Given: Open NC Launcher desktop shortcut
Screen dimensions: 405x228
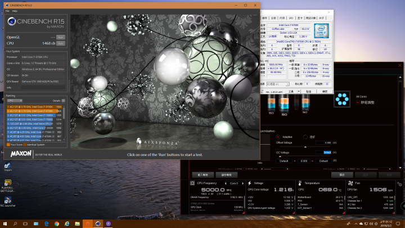Looking at the screenshot, I should tap(8, 202).
